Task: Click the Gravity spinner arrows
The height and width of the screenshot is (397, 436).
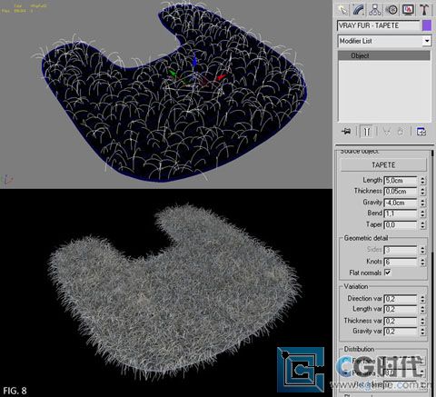Action: coord(422,203)
